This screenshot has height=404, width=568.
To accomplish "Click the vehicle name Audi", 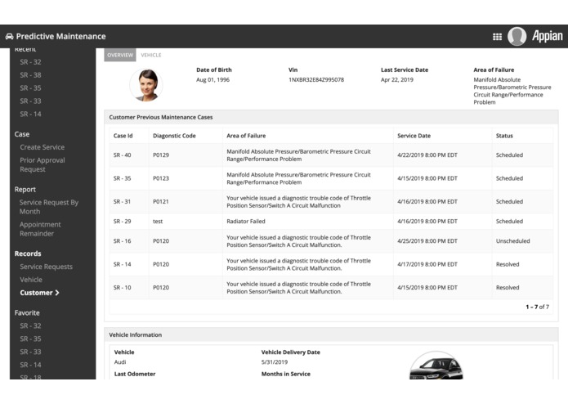I will (x=120, y=362).
